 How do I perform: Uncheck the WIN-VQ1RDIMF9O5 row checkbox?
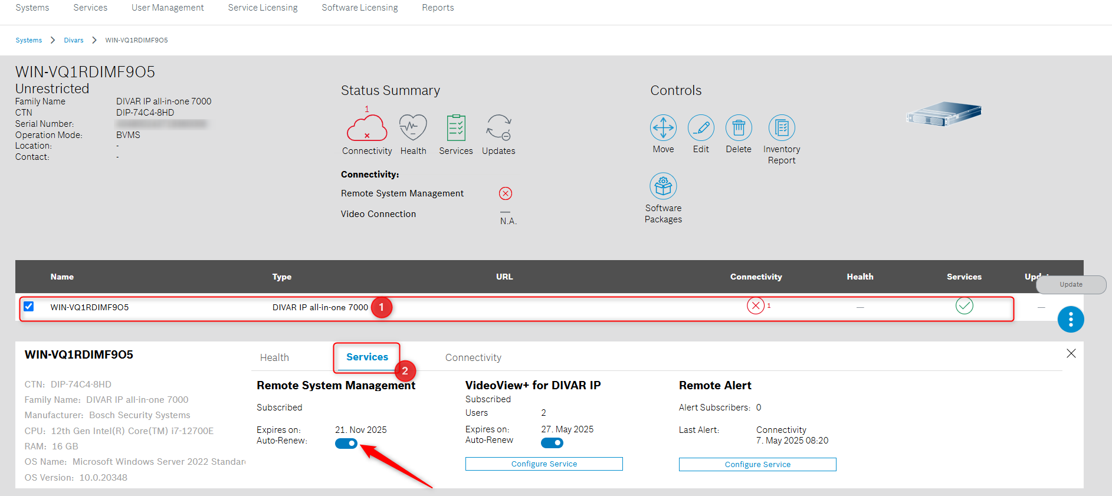tap(29, 307)
